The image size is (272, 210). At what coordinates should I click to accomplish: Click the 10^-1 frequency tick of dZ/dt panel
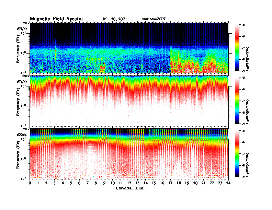coord(23,178)
